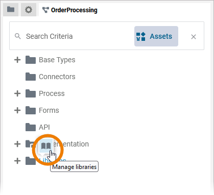Expand the Base Types folder
214x195 pixels.
17,60
